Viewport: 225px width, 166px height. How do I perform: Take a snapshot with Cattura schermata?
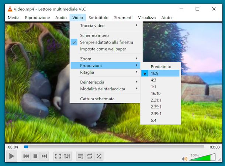(x=105, y=99)
